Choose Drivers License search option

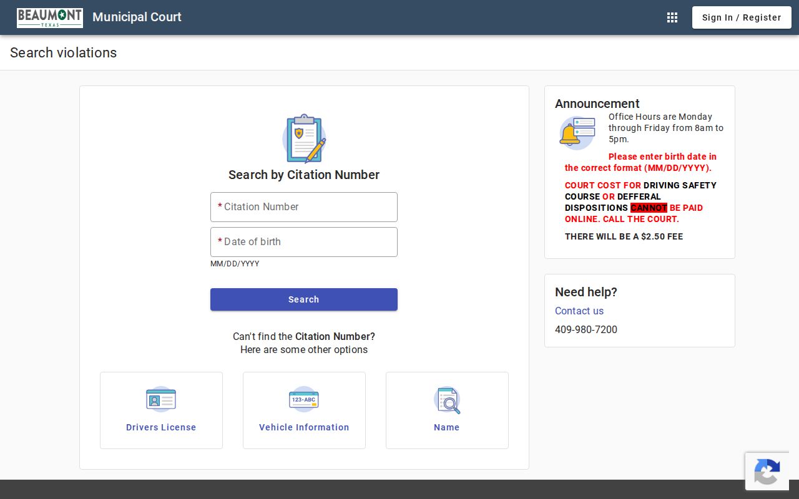161,410
